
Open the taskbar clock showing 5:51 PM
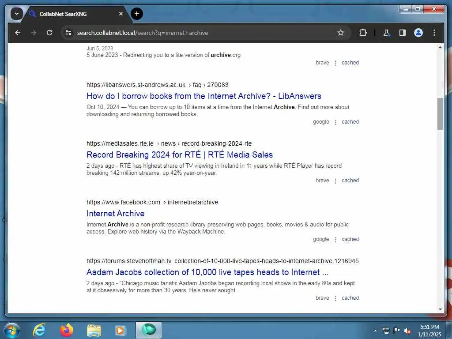pyautogui.click(x=429, y=331)
